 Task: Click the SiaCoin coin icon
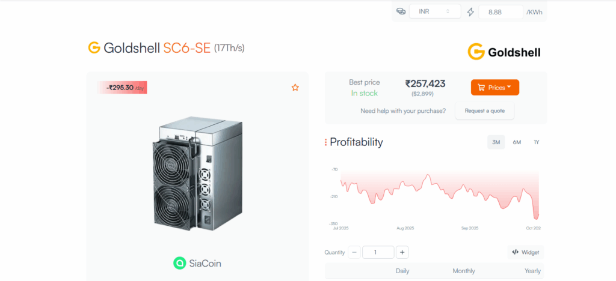click(179, 263)
